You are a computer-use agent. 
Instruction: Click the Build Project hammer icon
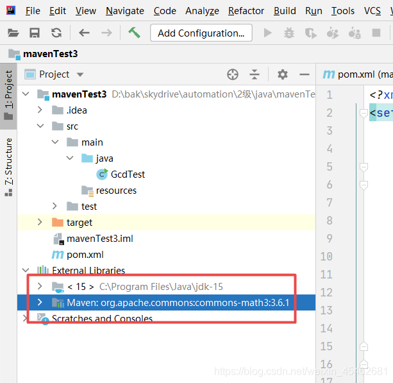pyautogui.click(x=135, y=33)
